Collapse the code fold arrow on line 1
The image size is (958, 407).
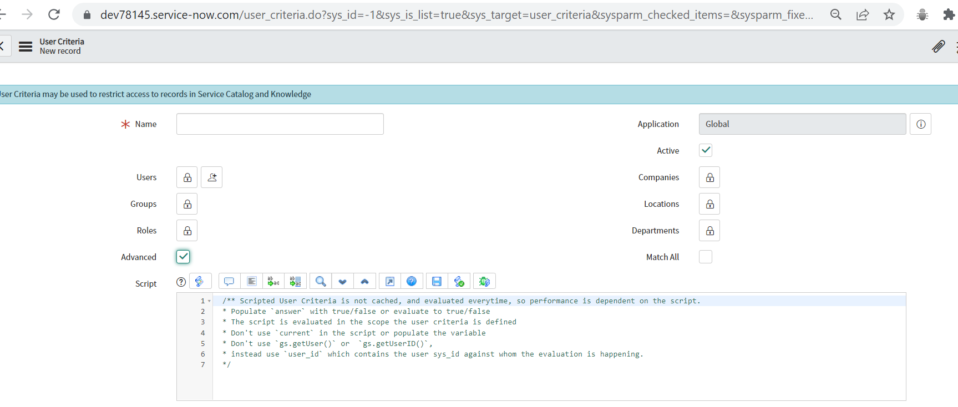tap(209, 301)
